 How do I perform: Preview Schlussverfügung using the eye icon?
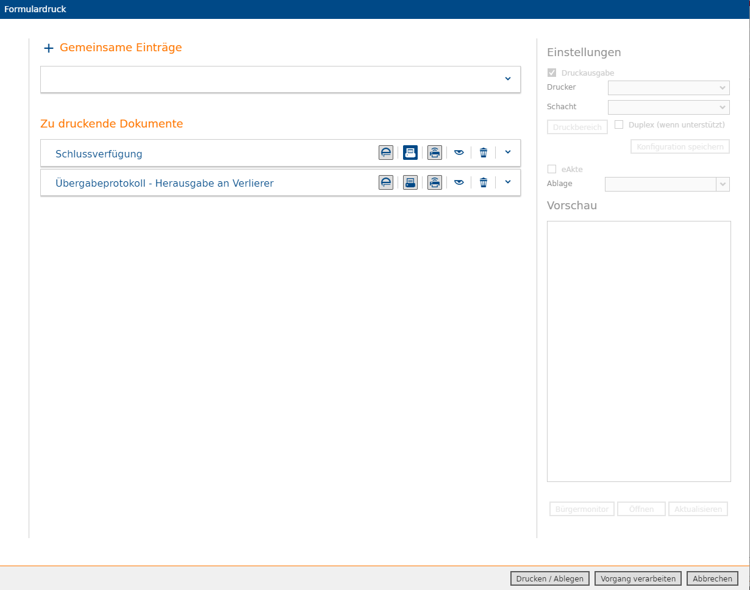459,153
